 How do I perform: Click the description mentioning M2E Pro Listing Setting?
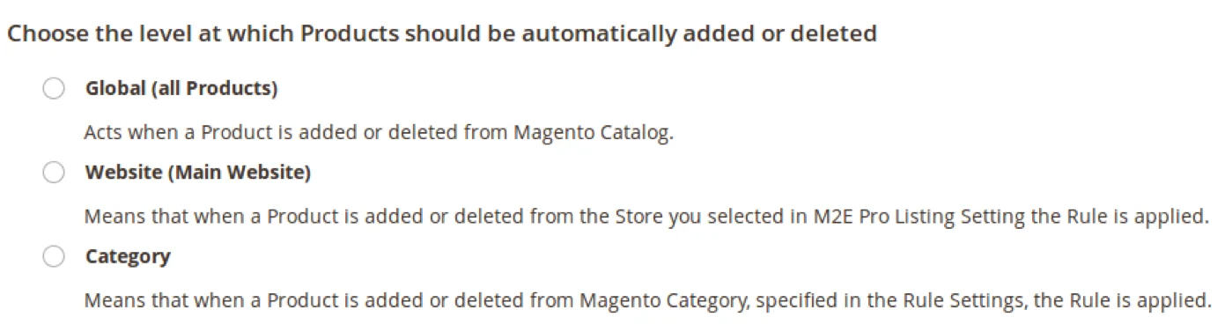point(647,217)
